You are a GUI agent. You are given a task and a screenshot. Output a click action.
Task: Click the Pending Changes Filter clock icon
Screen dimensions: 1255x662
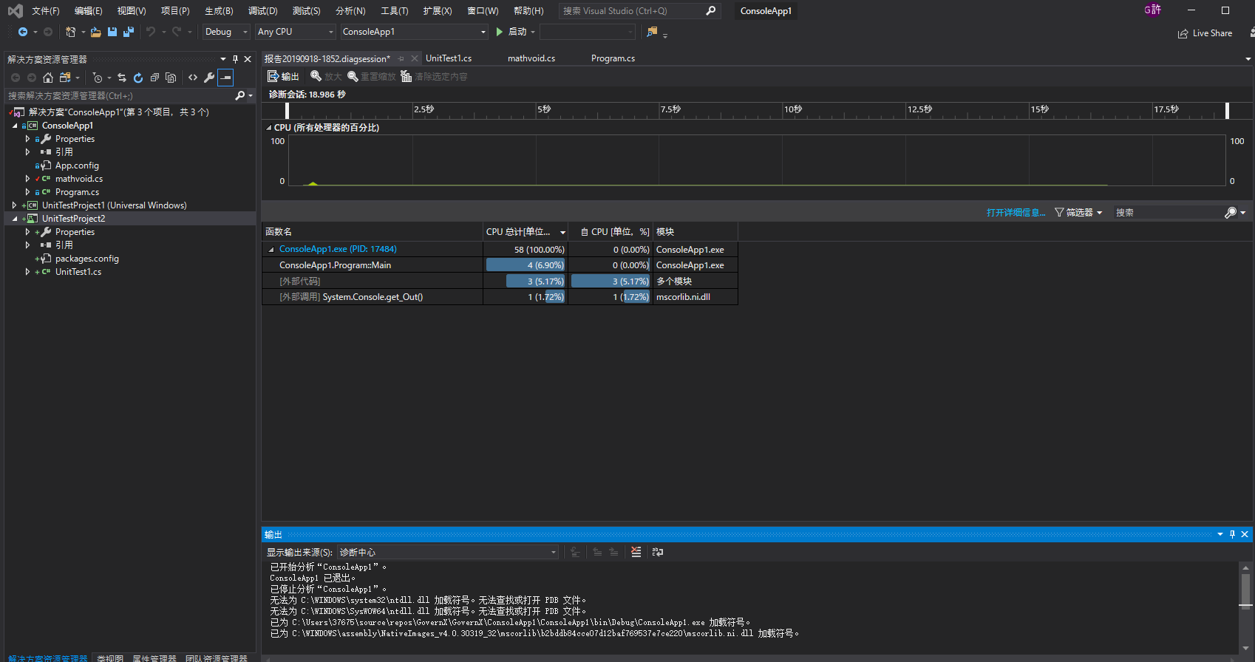pyautogui.click(x=98, y=78)
